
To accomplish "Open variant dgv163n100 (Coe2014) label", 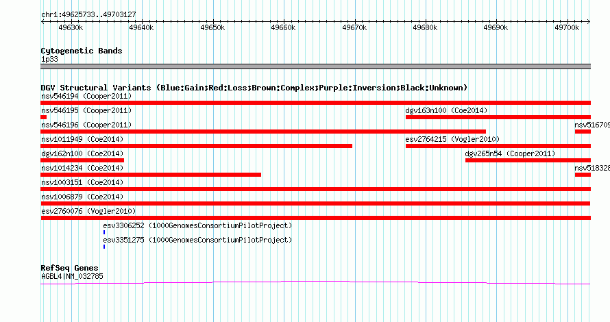I will point(446,110).
